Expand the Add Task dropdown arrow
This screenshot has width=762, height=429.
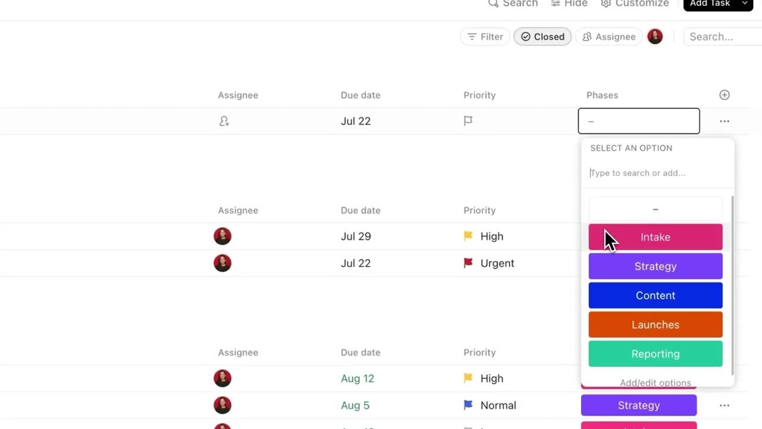(x=745, y=4)
